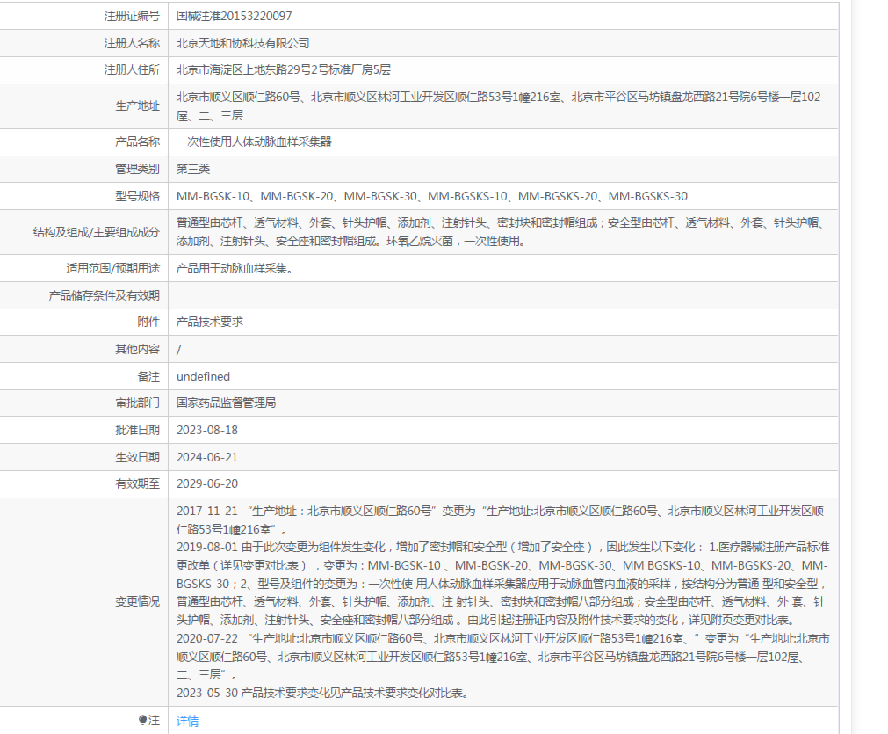Click the 型号规格 label
This screenshot has width=888, height=734.
[138, 196]
